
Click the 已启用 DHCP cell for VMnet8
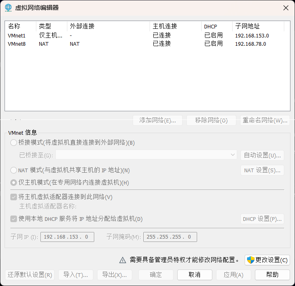[x=214, y=44]
